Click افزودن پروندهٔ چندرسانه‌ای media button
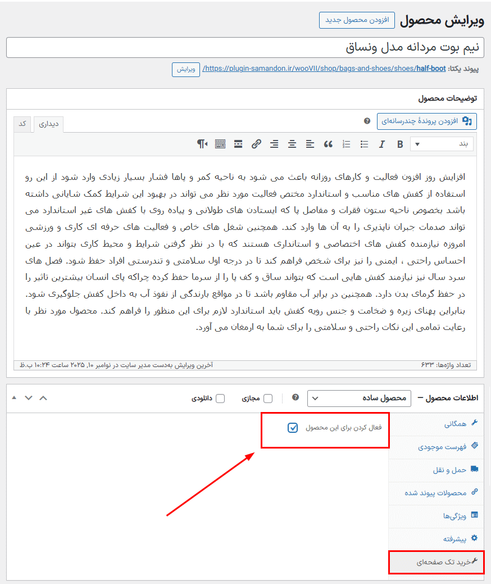 tap(426, 121)
